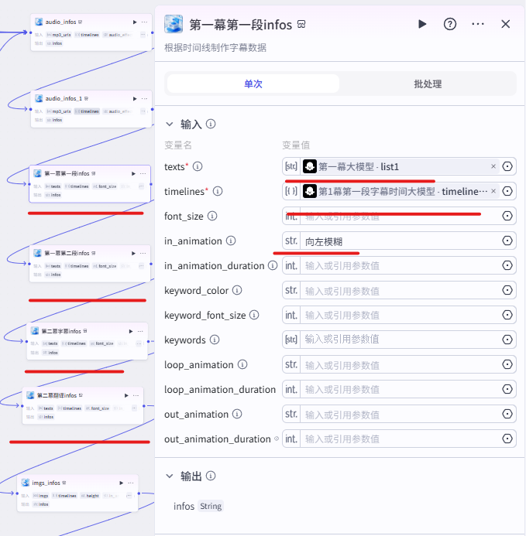Click the keywords value input field

click(399, 340)
